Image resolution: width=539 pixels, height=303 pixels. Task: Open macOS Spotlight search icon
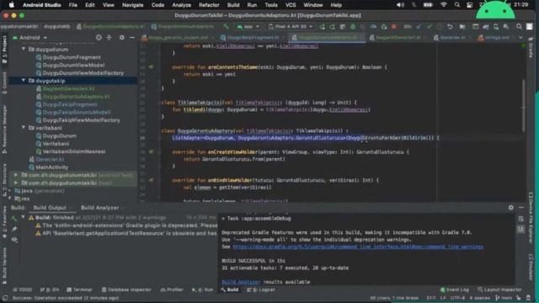click(456, 5)
